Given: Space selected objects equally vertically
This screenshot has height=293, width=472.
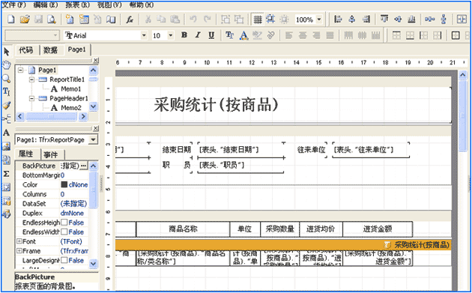Looking at the screenshot, I should click(x=444, y=19).
